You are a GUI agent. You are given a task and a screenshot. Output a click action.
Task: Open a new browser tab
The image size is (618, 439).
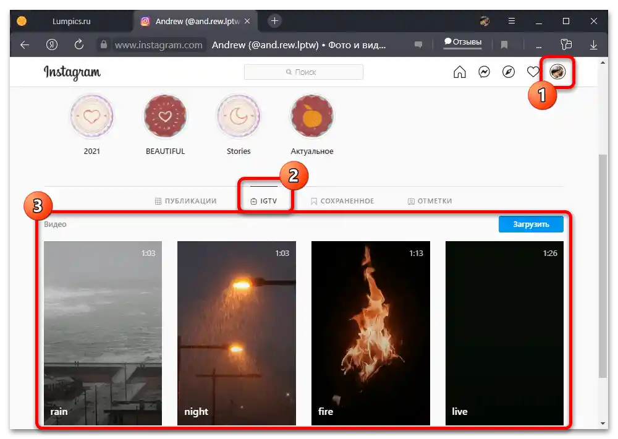point(275,21)
